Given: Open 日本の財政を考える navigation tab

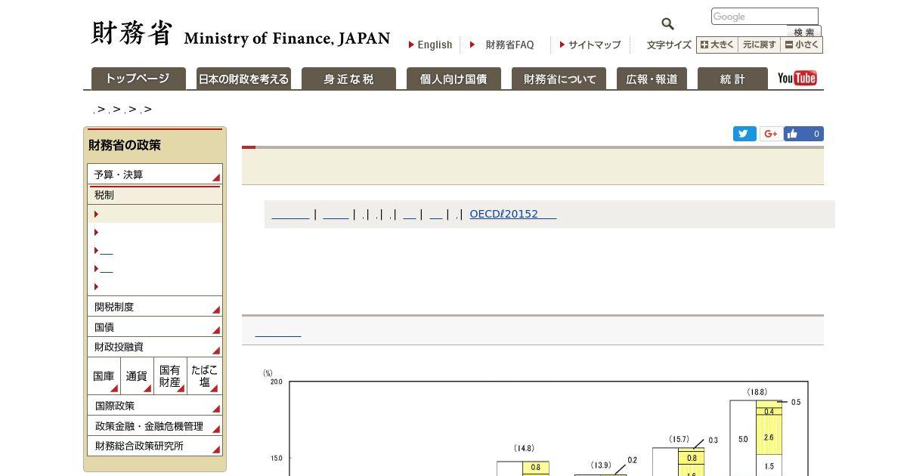Looking at the screenshot, I should pos(243,79).
